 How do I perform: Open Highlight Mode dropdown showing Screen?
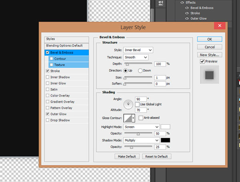point(142,127)
